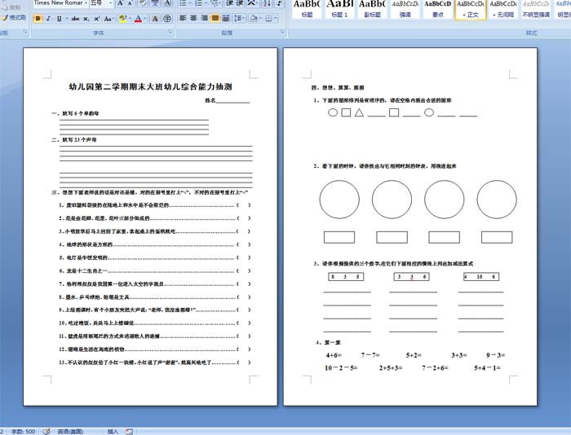Viewport: 571px width, 435px height.
Task: Click macro record icon in status bar
Action: (129, 432)
